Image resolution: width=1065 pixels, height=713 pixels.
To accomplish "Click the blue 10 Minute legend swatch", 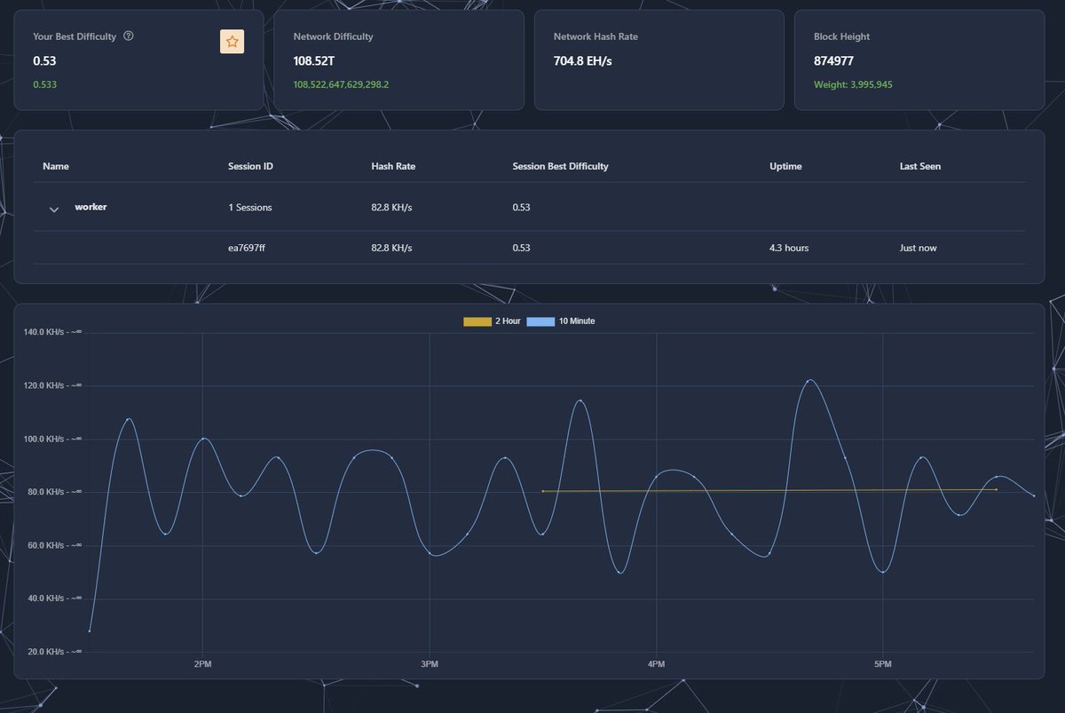I will (541, 321).
